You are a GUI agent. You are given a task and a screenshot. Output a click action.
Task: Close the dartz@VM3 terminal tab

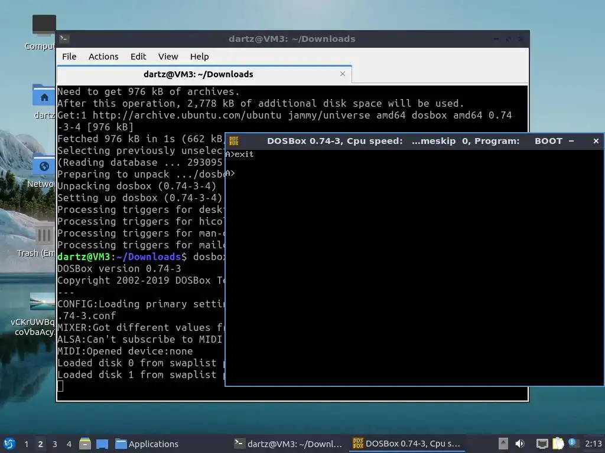(342, 74)
